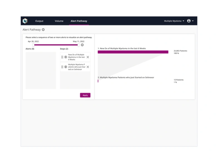Select the Alert Pathway tab

[x=79, y=21]
